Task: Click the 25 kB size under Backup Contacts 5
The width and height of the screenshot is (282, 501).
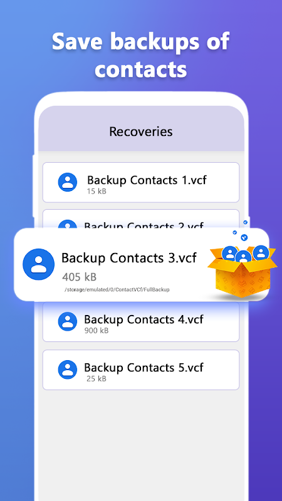Action: [x=97, y=379]
